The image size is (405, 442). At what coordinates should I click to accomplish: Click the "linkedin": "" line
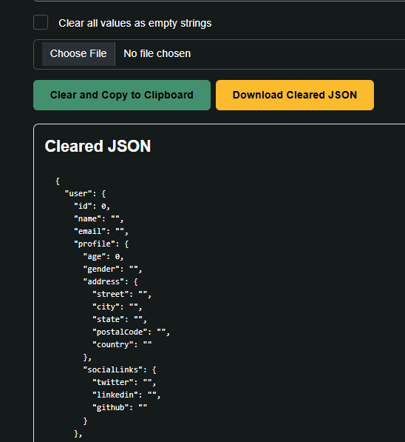[x=126, y=395]
